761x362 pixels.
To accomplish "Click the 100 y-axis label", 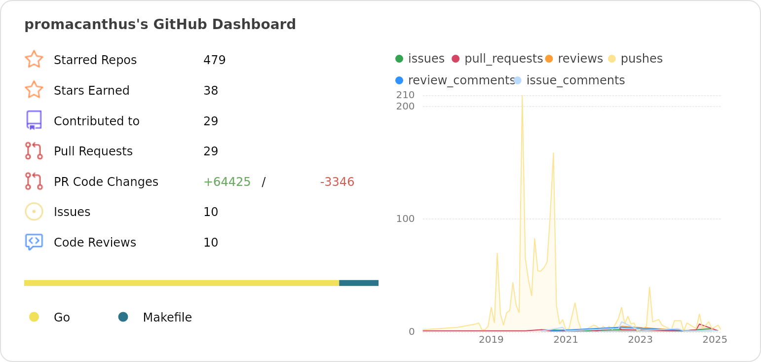I will (405, 218).
